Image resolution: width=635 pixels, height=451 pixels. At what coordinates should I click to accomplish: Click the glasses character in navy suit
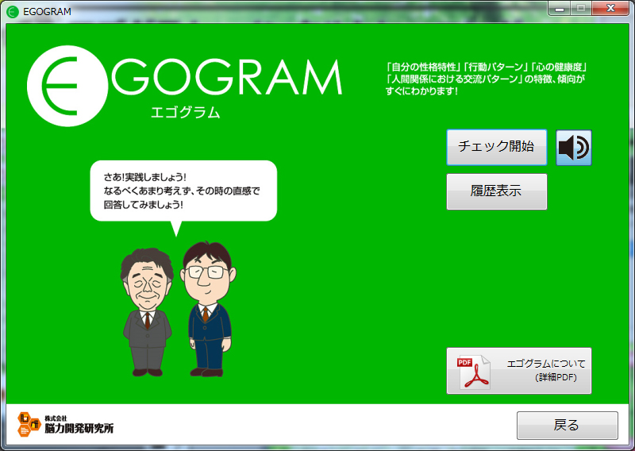pyautogui.click(x=208, y=309)
